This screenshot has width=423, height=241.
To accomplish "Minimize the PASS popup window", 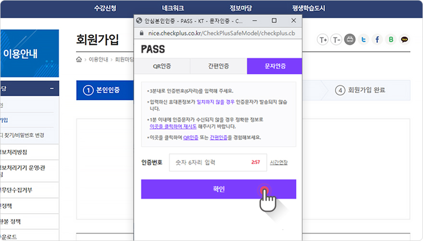I will click(x=254, y=21).
